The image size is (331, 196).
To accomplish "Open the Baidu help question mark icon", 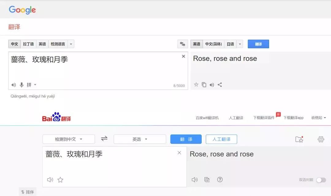I will [x=220, y=180].
